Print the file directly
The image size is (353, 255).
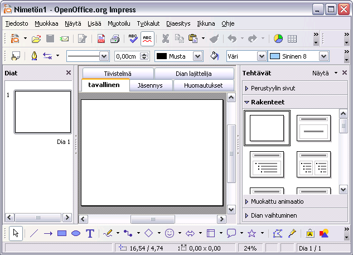(x=115, y=39)
